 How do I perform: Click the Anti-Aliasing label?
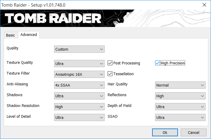[17, 84]
